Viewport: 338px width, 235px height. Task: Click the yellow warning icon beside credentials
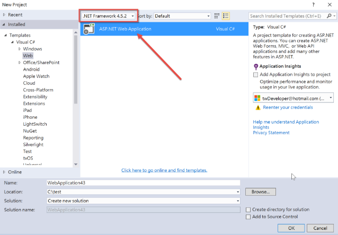pos(258,108)
